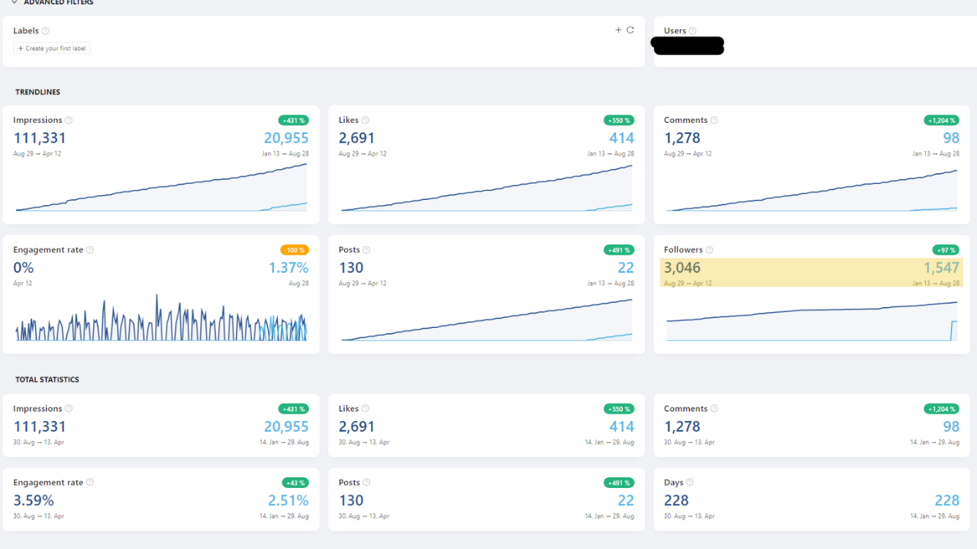Click the 2.51% engagement comparison value
This screenshot has height=549, width=977.
[x=289, y=500]
